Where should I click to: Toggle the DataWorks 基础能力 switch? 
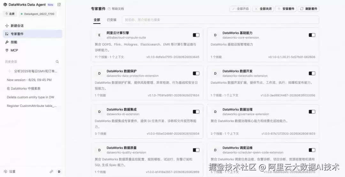[x=312, y=35]
